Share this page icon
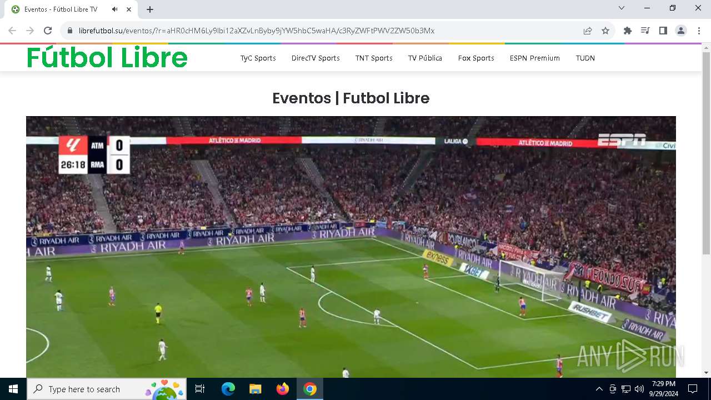The height and width of the screenshot is (400, 711). (x=588, y=31)
